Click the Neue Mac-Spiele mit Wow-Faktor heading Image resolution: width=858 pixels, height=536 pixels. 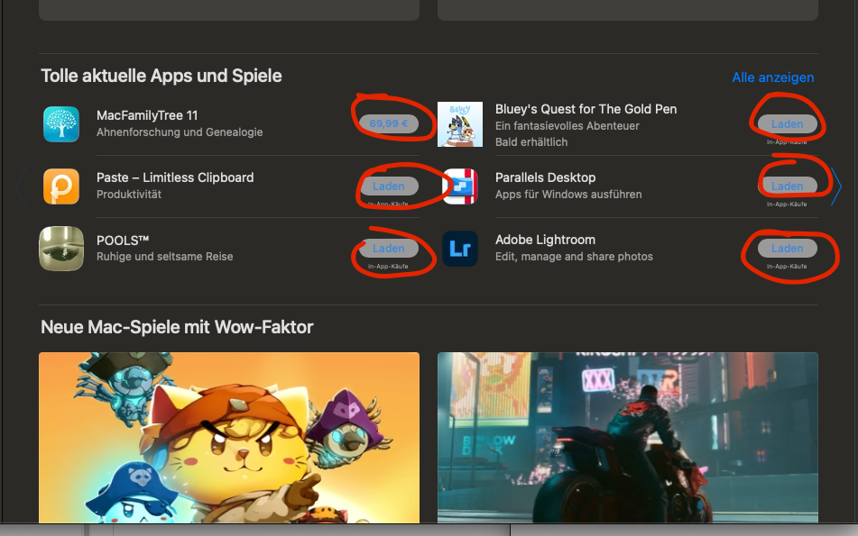click(178, 327)
